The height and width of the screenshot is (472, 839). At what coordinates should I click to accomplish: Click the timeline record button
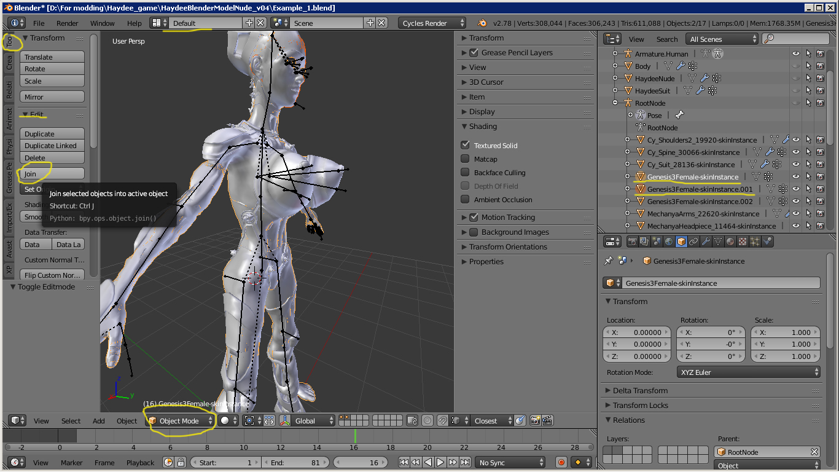pyautogui.click(x=561, y=462)
